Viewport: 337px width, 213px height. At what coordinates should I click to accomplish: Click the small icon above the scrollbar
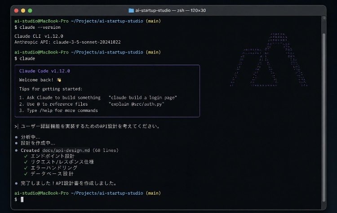[324, 18]
